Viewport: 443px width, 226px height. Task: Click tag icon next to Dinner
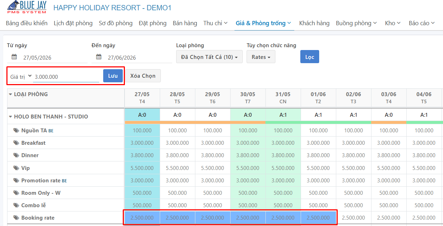(16, 155)
